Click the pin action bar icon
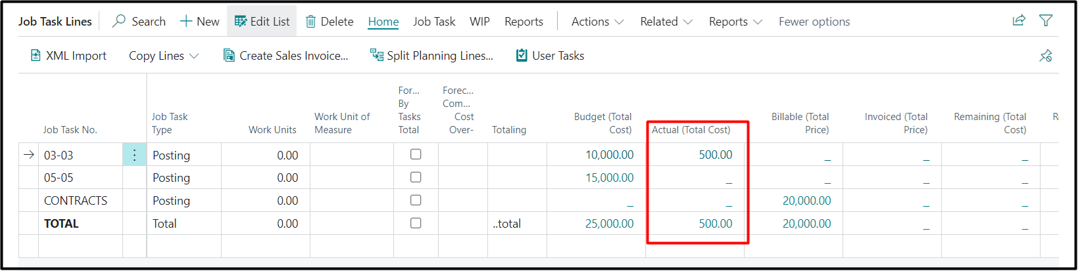This screenshot has width=1078, height=271. tap(1045, 56)
